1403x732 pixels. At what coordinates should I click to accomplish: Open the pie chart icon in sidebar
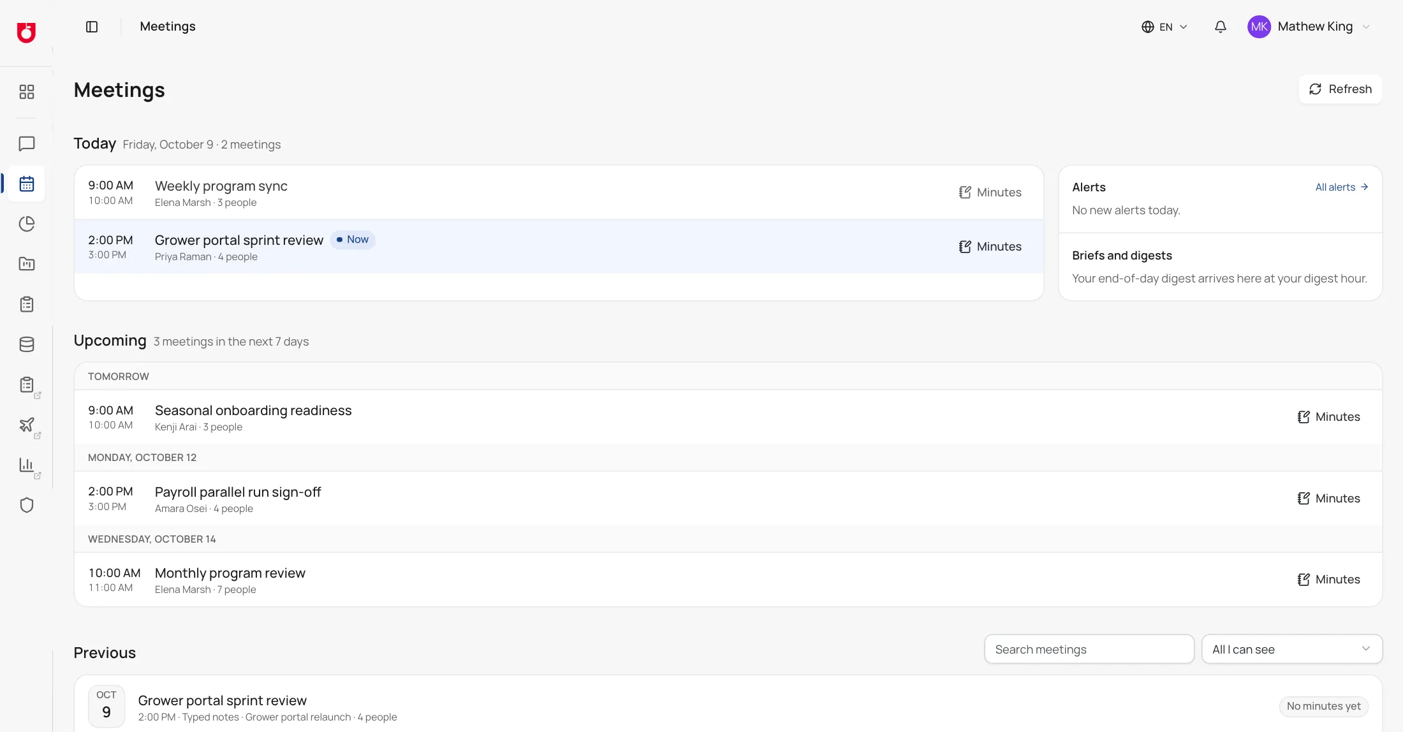pos(27,224)
